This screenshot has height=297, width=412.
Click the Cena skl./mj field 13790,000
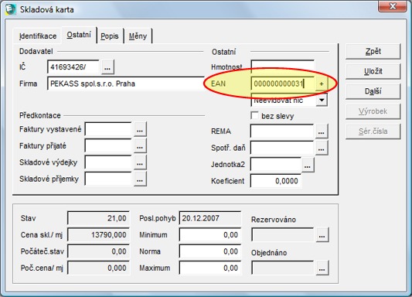click(98, 234)
